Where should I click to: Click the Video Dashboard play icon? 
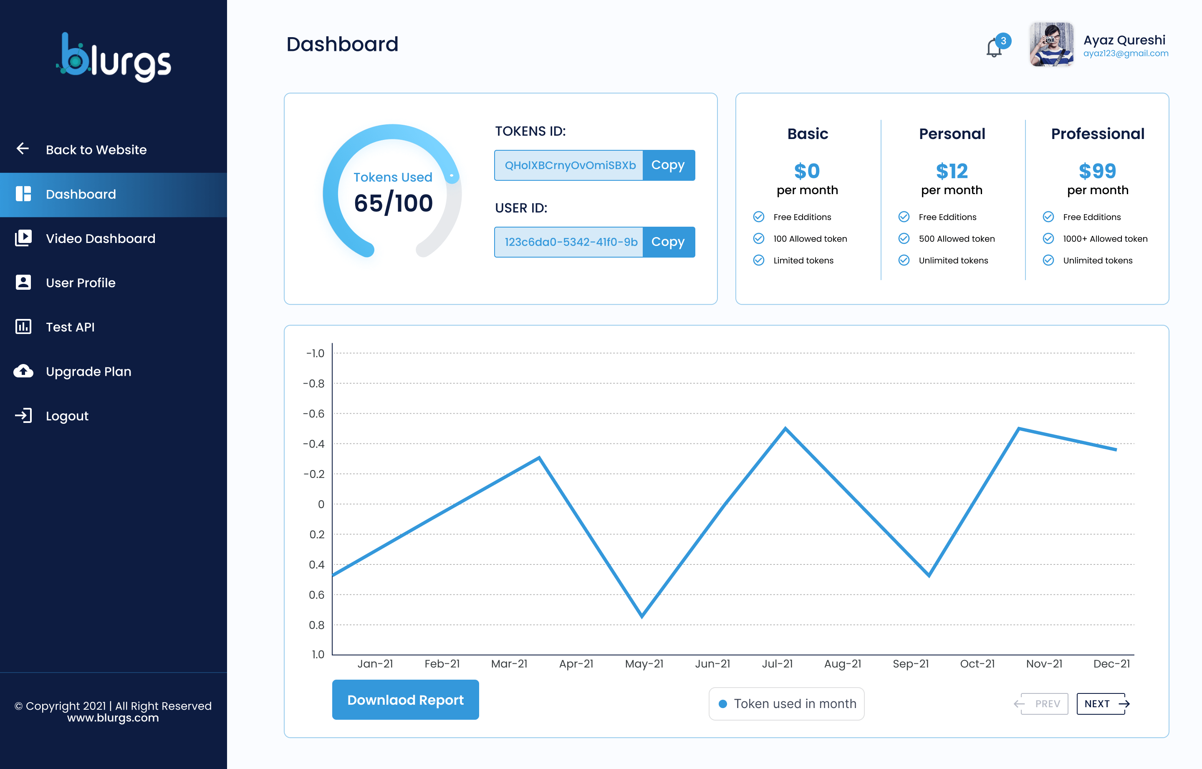23,238
